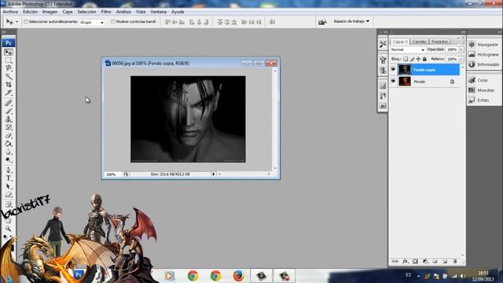The height and width of the screenshot is (283, 503).
Task: Open the Filtro menu
Action: (x=106, y=12)
